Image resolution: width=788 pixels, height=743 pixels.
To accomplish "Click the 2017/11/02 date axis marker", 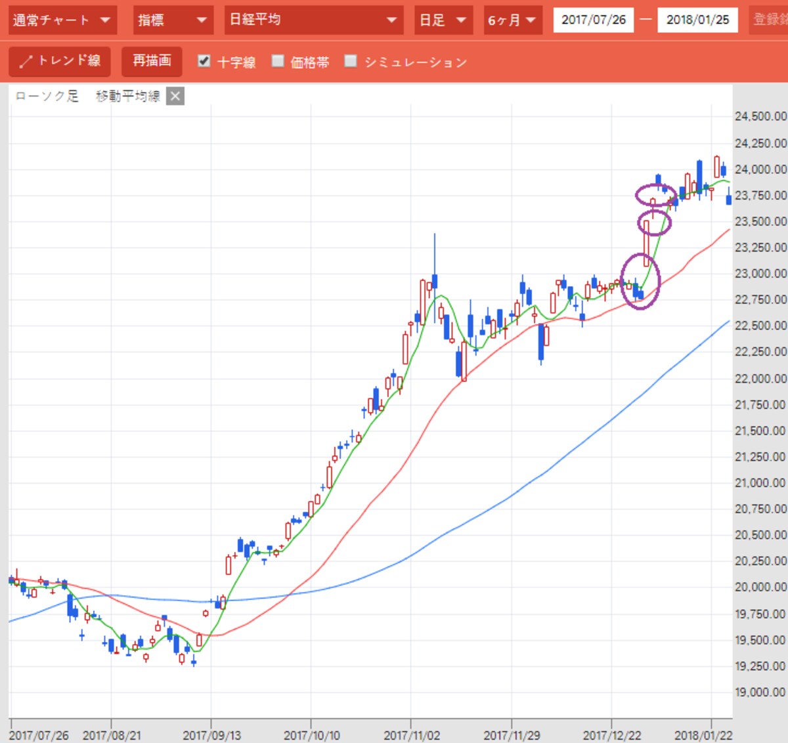I will 412,735.
